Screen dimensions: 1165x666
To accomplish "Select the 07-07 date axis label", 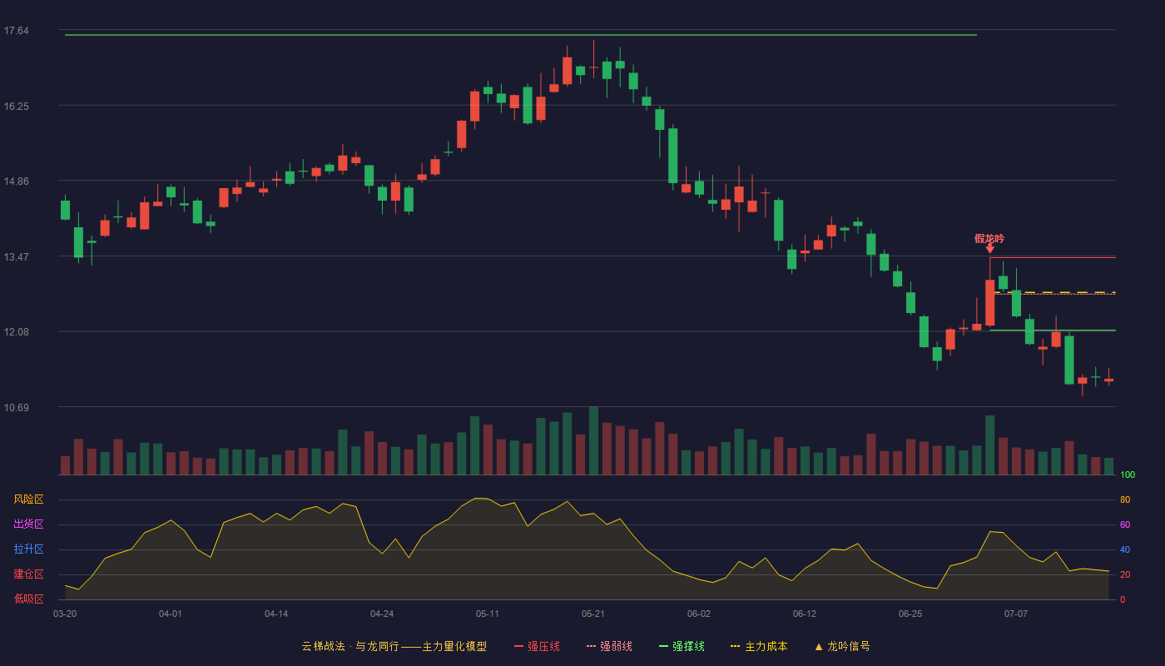I will [x=1016, y=614].
